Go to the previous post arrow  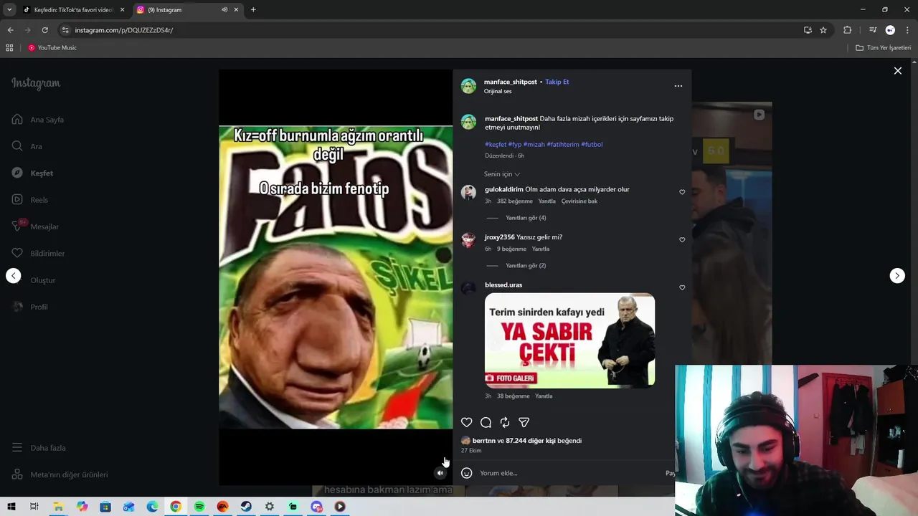tap(14, 276)
